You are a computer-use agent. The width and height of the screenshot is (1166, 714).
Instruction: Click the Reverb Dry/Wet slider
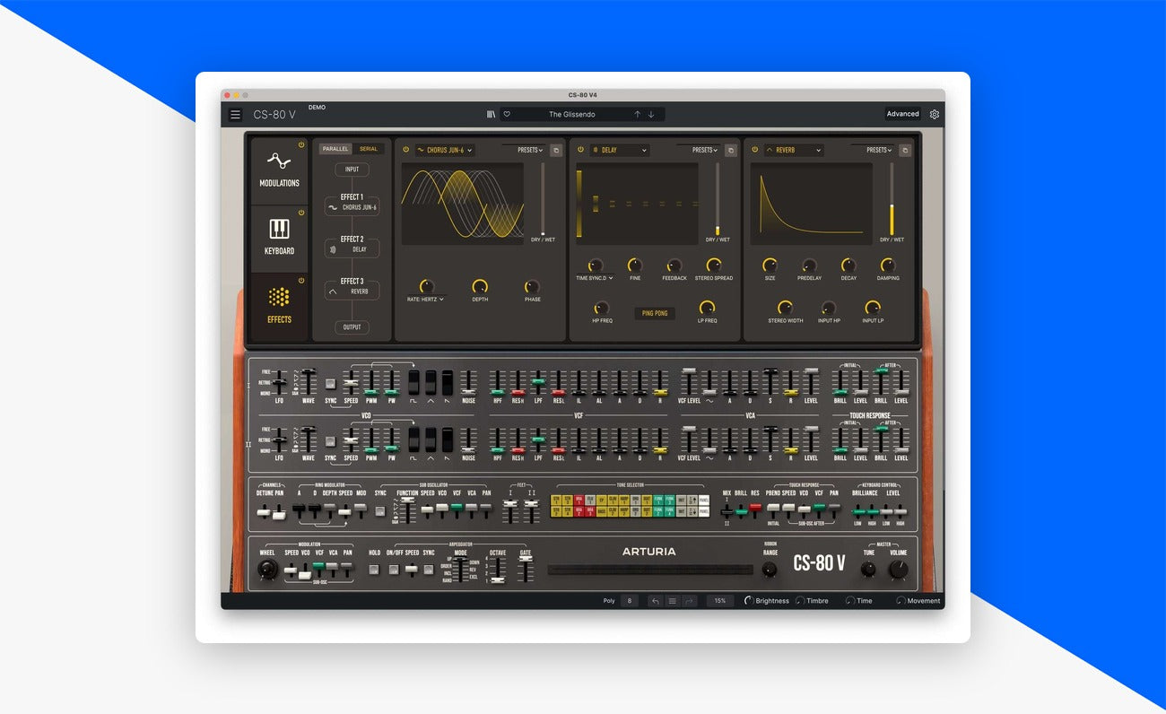pos(891,199)
